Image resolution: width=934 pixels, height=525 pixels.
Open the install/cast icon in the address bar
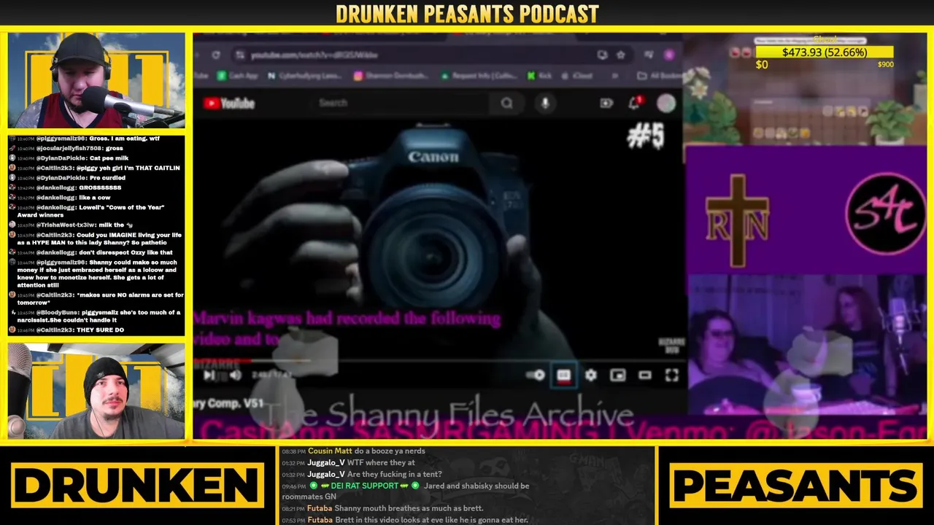[x=601, y=55]
